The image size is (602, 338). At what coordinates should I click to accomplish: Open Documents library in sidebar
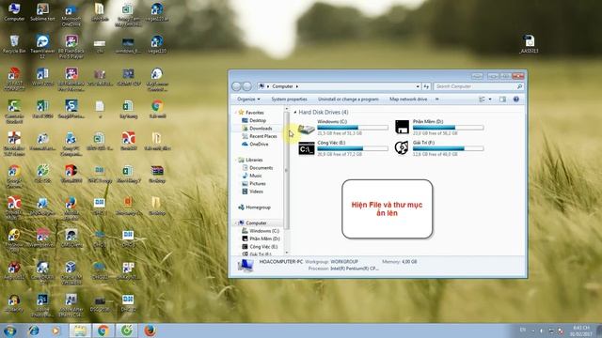pos(257,168)
